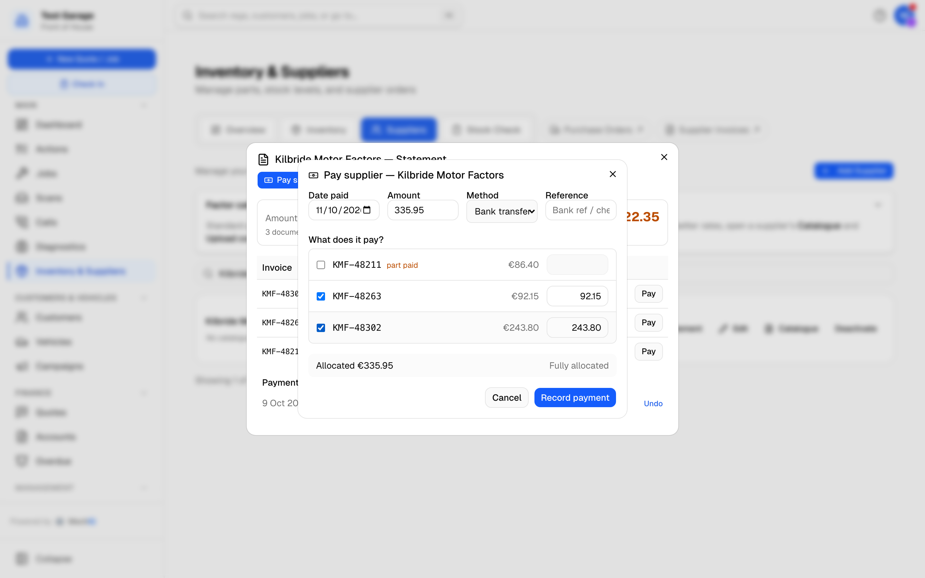The image size is (925, 578).
Task: Click the Allocated €335.95 summary text
Action: [354, 365]
